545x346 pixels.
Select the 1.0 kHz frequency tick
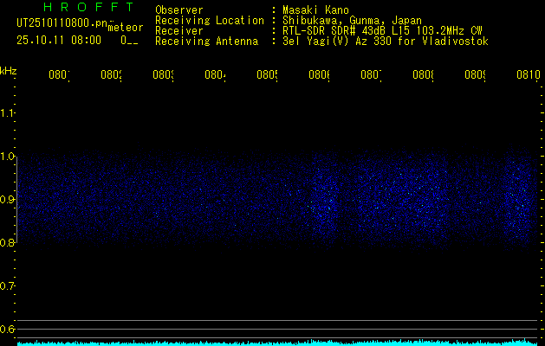[x=8, y=157]
